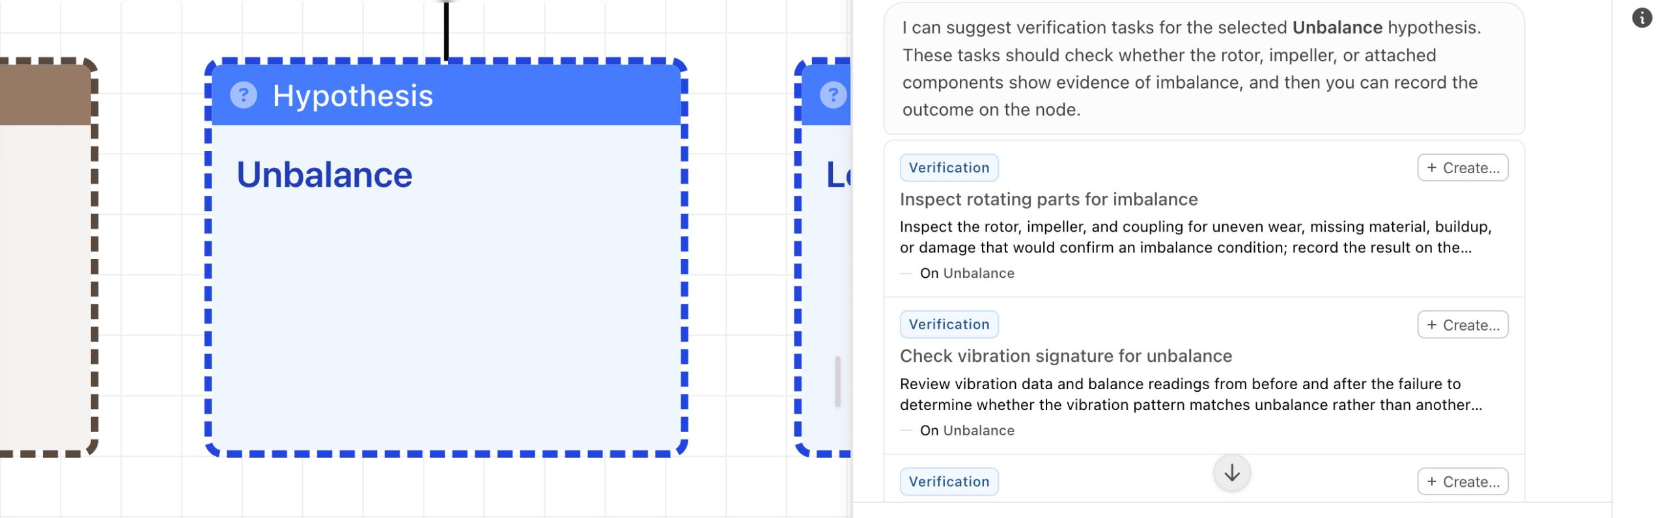Jump to latest with the down arrow button

(1231, 473)
